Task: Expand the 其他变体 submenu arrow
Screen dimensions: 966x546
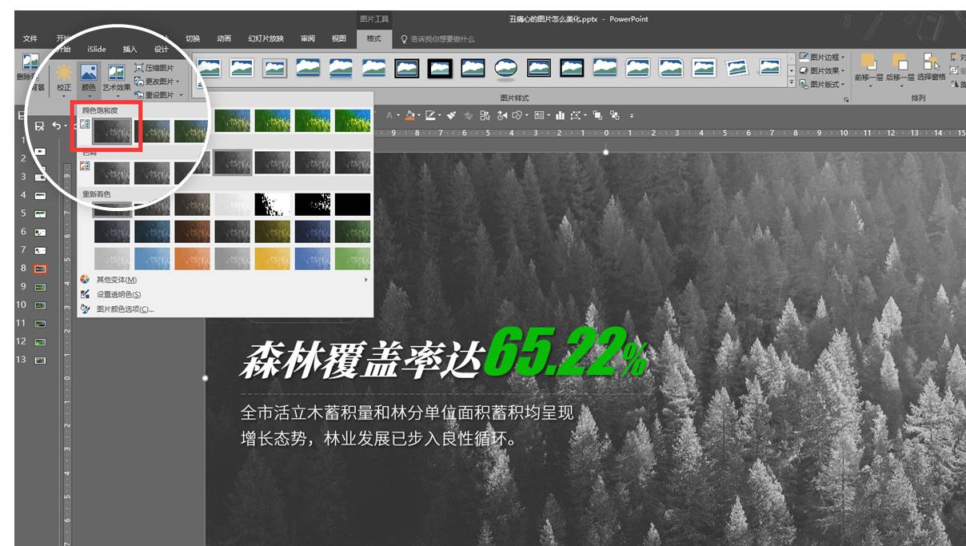Action: point(366,280)
